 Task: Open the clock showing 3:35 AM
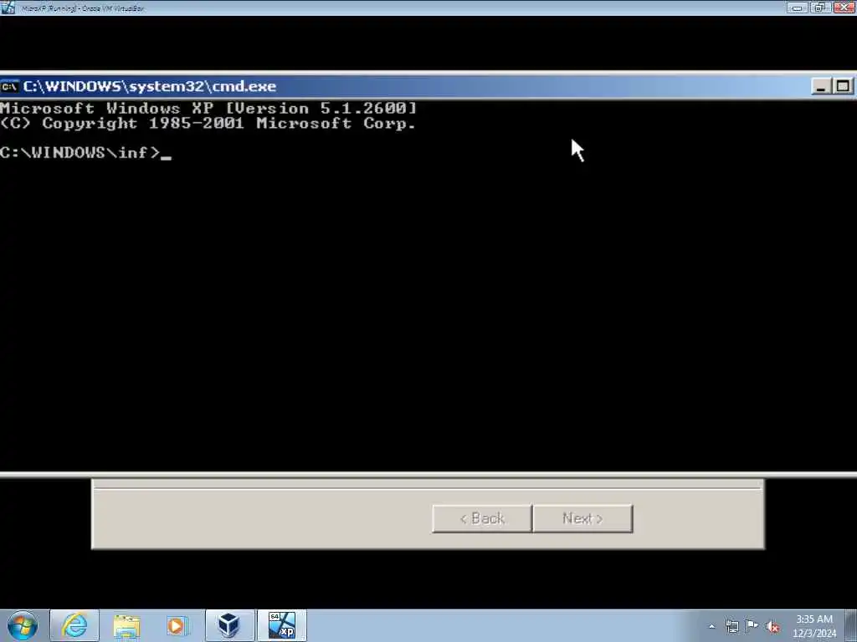coord(814,626)
